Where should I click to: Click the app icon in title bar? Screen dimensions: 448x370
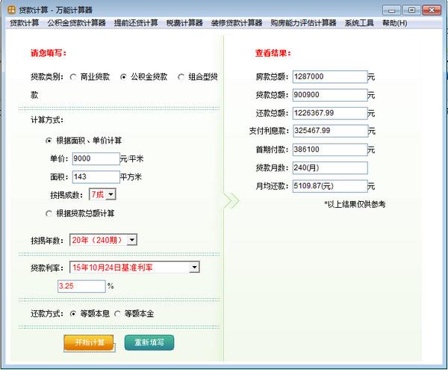point(11,10)
